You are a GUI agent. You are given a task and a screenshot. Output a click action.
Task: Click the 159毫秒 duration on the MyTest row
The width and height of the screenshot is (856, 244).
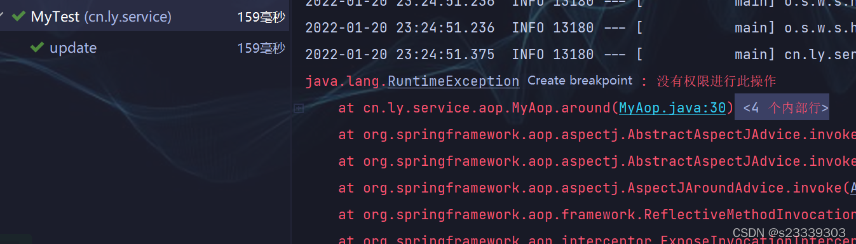click(261, 17)
